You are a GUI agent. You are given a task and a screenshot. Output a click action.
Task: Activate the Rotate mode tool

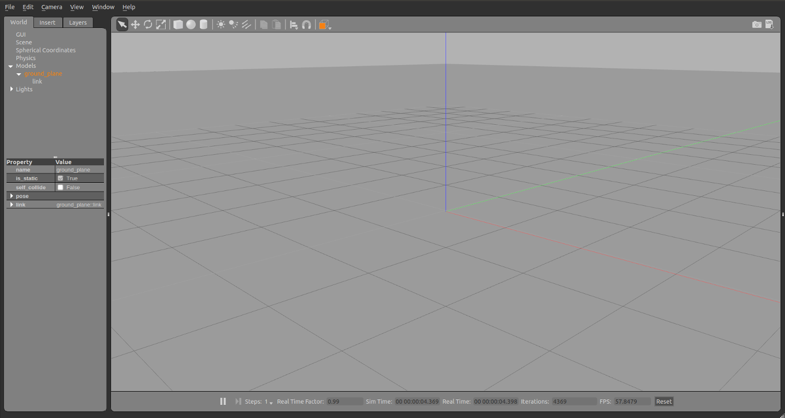pos(148,25)
